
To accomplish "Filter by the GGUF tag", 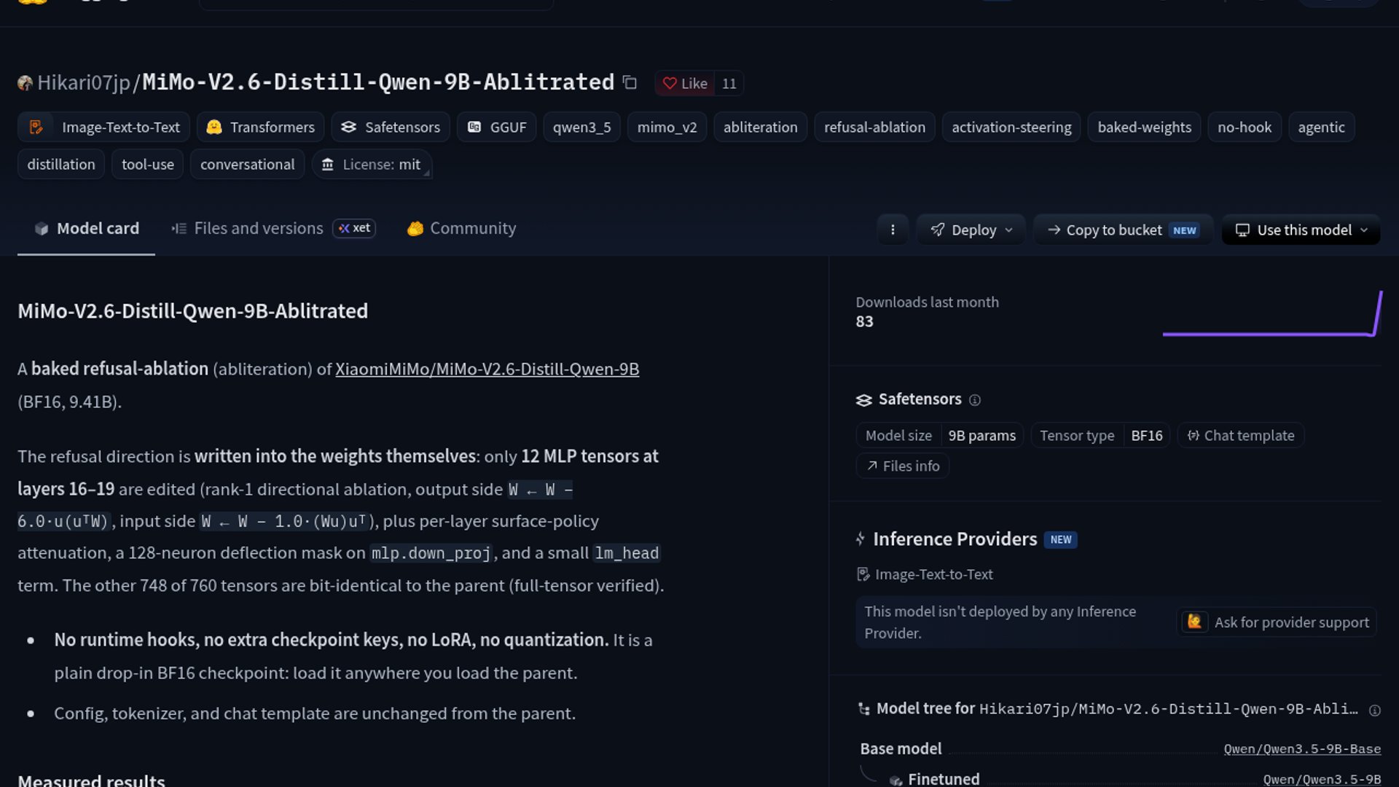I will click(x=497, y=128).
